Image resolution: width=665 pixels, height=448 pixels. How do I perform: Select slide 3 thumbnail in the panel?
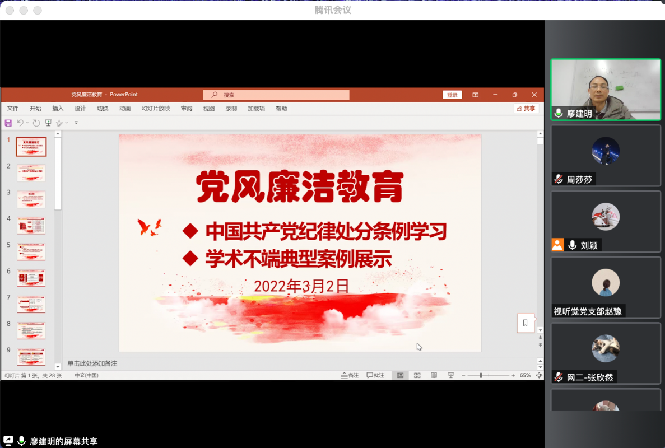(31, 199)
